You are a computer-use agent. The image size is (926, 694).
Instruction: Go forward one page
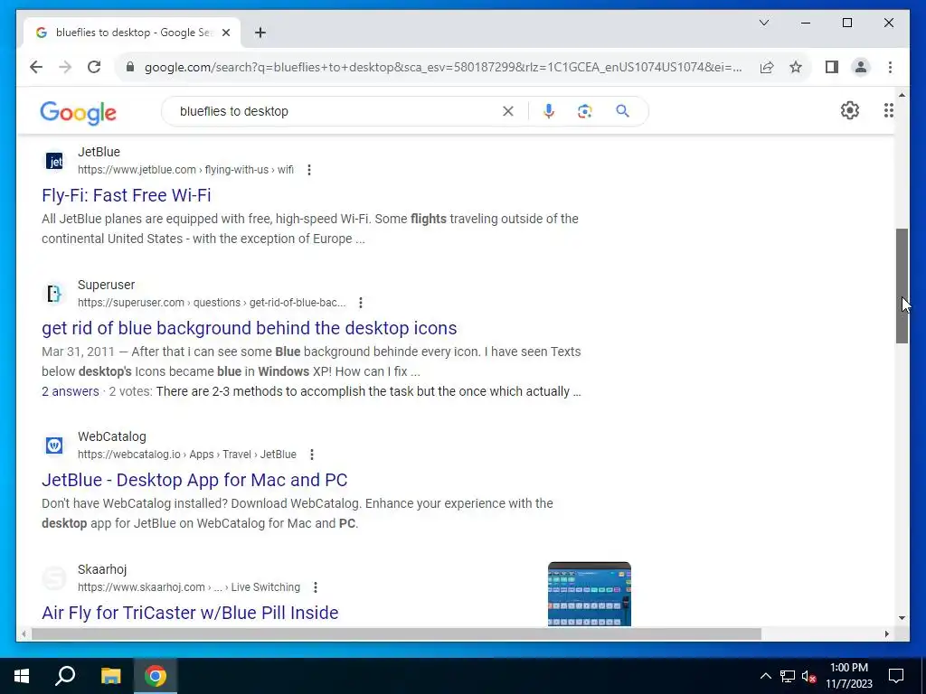tap(65, 67)
